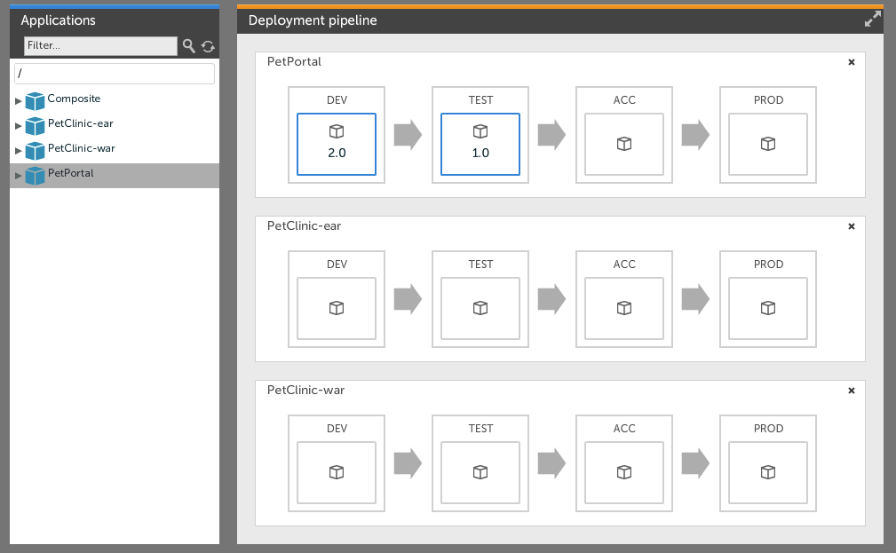896x553 pixels.
Task: Close the PetClinic-war pipeline
Action: 852,391
